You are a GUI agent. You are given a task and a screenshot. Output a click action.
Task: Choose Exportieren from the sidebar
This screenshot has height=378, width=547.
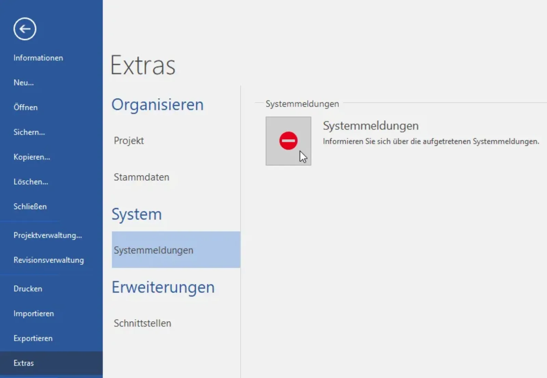pyautogui.click(x=33, y=338)
